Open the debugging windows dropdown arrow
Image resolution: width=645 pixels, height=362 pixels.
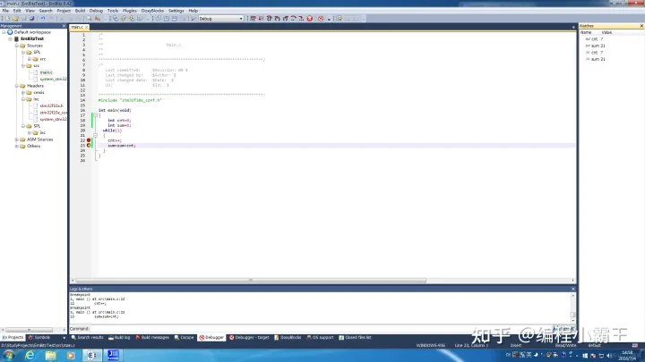click(x=329, y=19)
